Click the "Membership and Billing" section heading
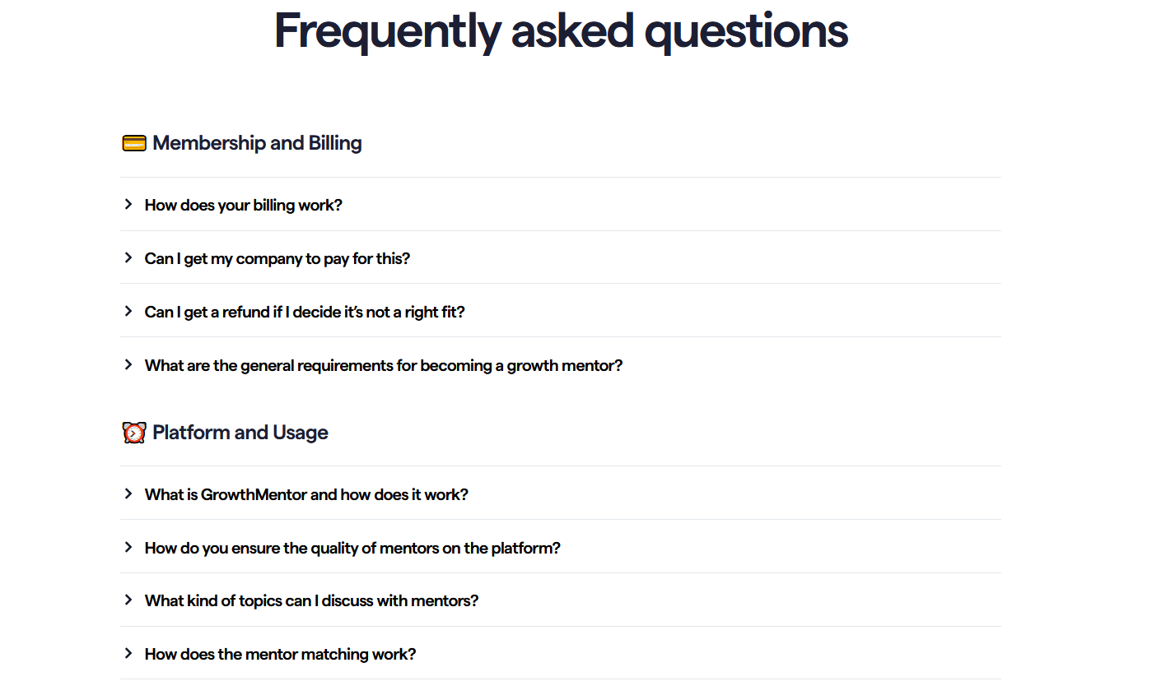The image size is (1175, 695). (x=257, y=143)
